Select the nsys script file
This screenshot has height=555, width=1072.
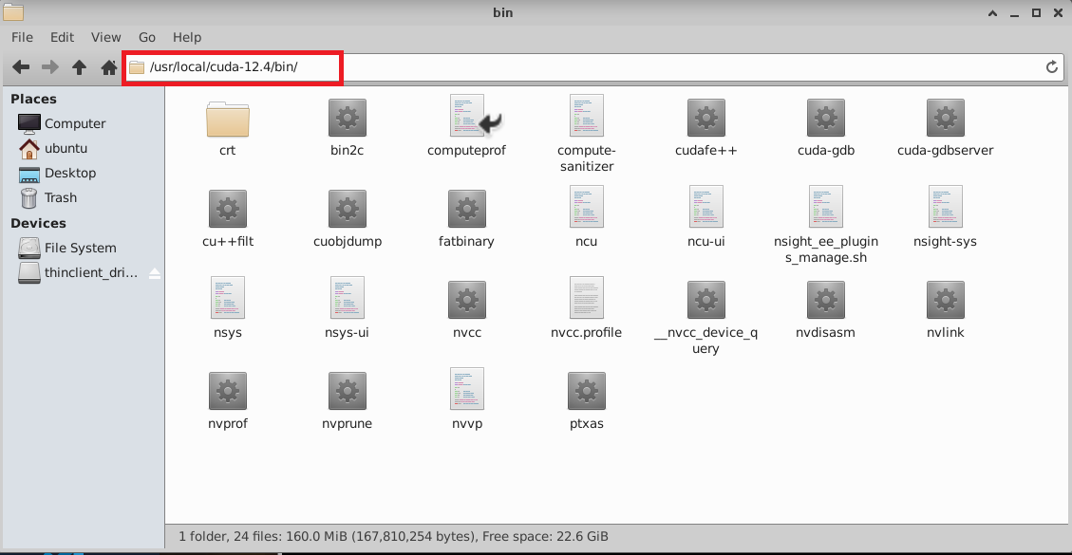(228, 297)
